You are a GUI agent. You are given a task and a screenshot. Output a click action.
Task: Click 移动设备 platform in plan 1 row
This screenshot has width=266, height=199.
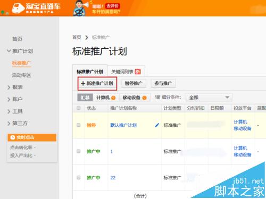[243, 154]
